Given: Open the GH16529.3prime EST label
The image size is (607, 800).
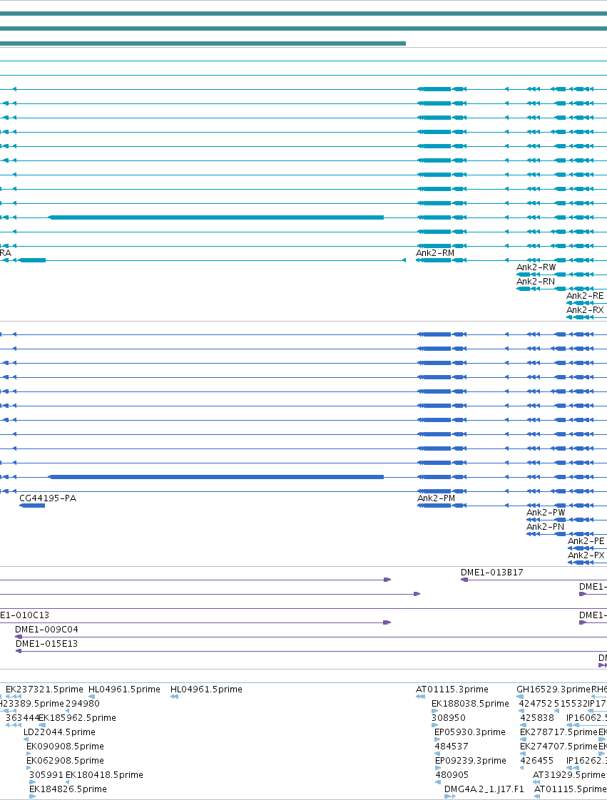Looking at the screenshot, I should click(x=554, y=689).
